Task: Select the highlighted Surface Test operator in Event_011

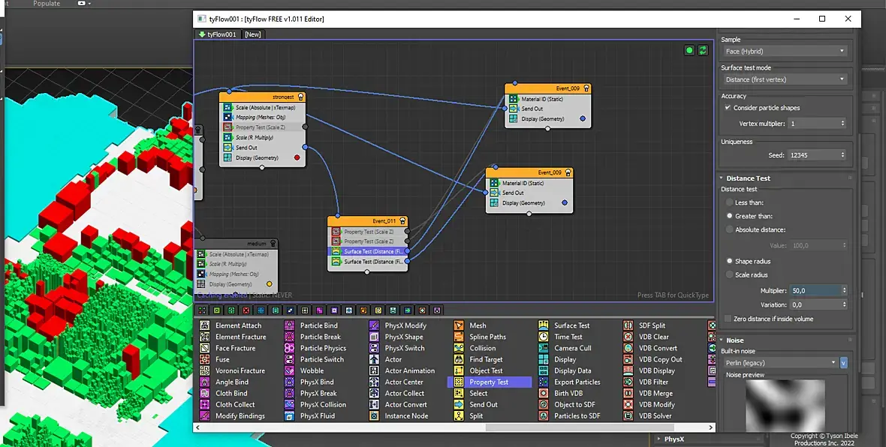Action: click(x=367, y=252)
